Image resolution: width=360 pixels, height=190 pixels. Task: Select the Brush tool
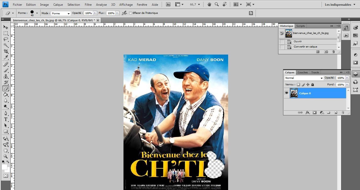point(5,70)
